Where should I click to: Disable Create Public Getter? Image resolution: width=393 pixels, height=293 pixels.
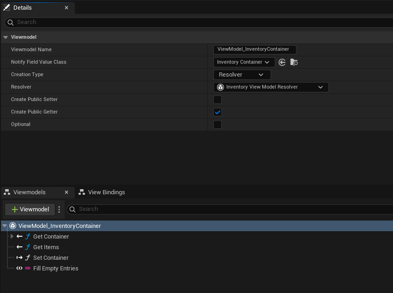tap(217, 112)
